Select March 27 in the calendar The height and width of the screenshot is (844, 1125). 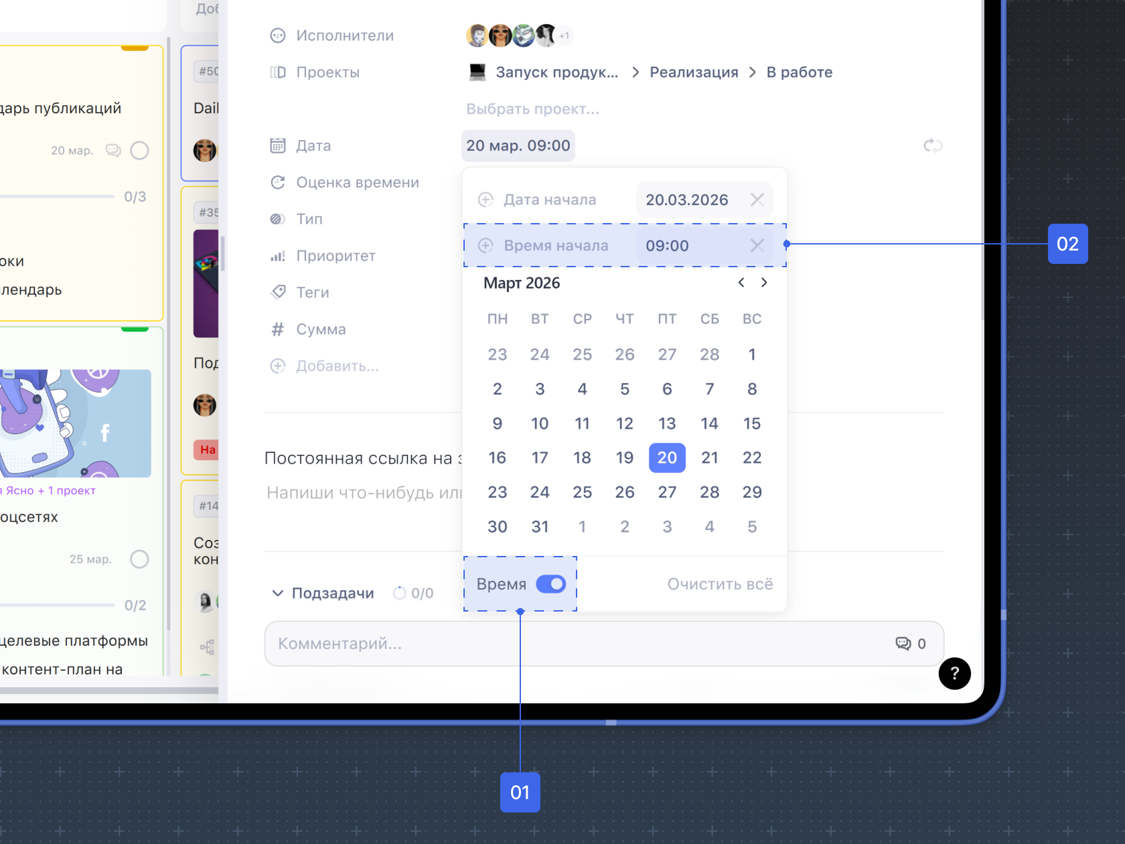coord(667,492)
